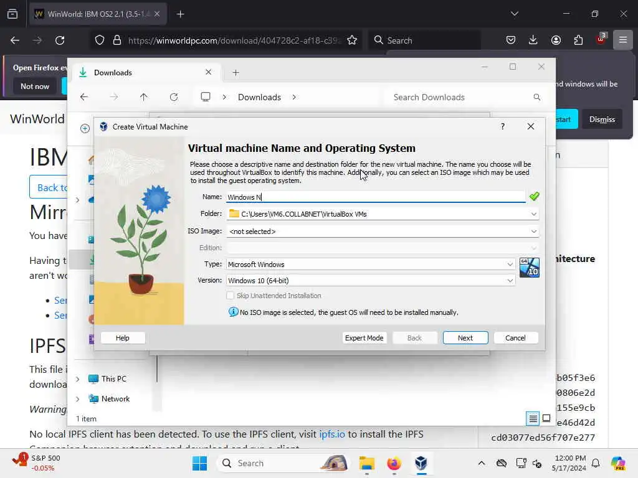Click the Windows 10 64-bit OS type icon
Viewport: 638px width, 478px height.
click(x=530, y=268)
